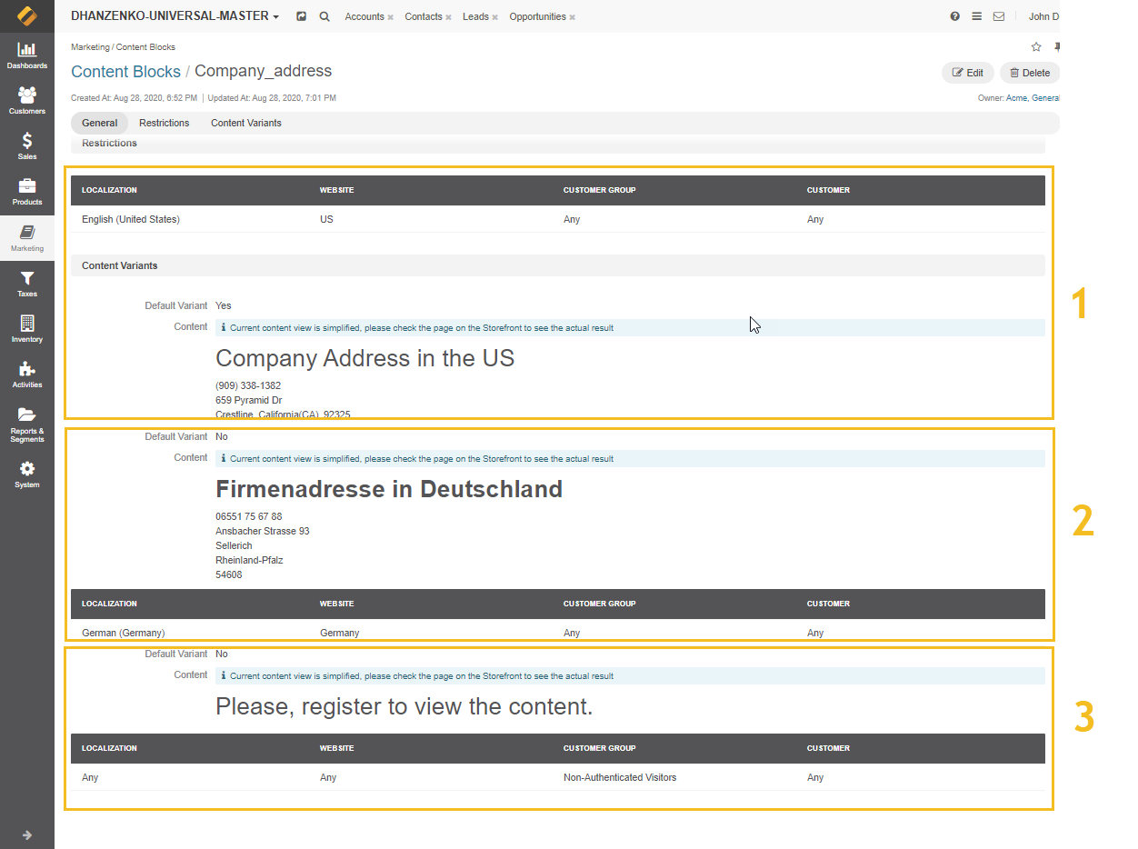
Task: Click the 06551 75 67 88 phone number
Action: [x=248, y=516]
